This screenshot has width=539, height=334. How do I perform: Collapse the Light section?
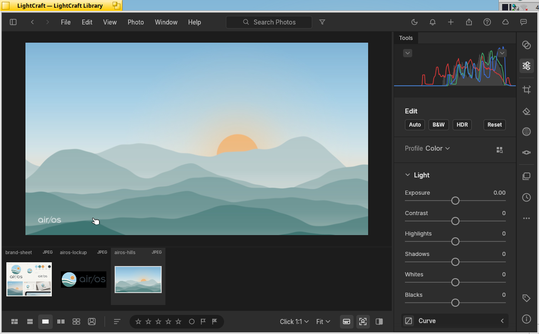(x=407, y=175)
